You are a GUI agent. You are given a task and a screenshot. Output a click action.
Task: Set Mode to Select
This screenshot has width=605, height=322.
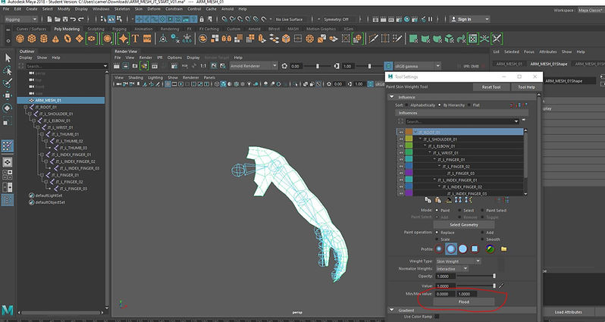[459, 210]
